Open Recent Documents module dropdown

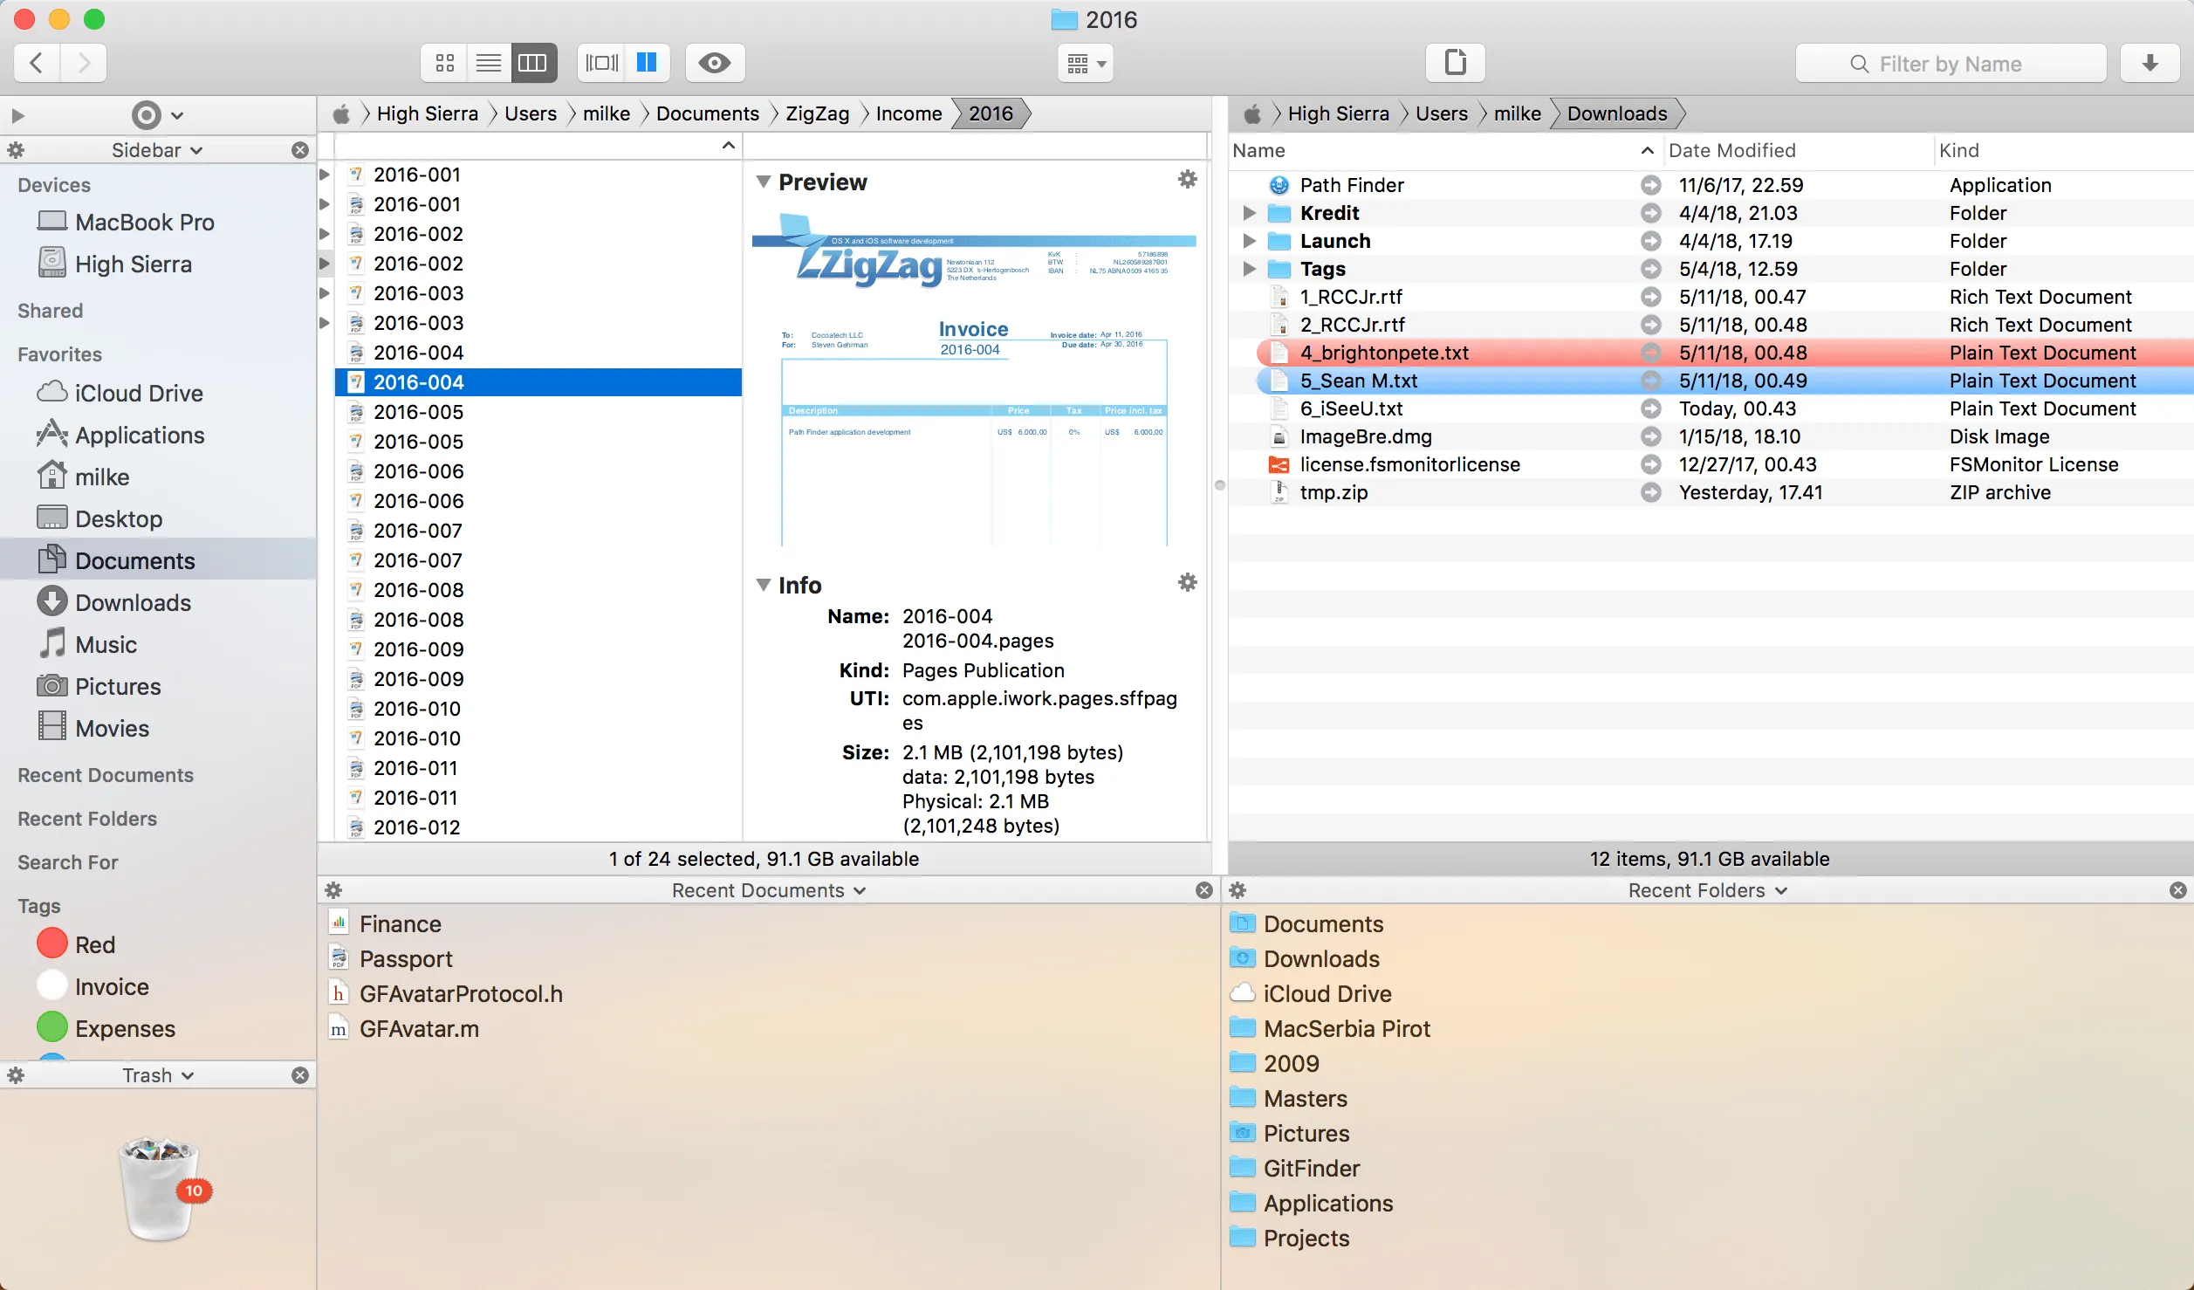[768, 890]
